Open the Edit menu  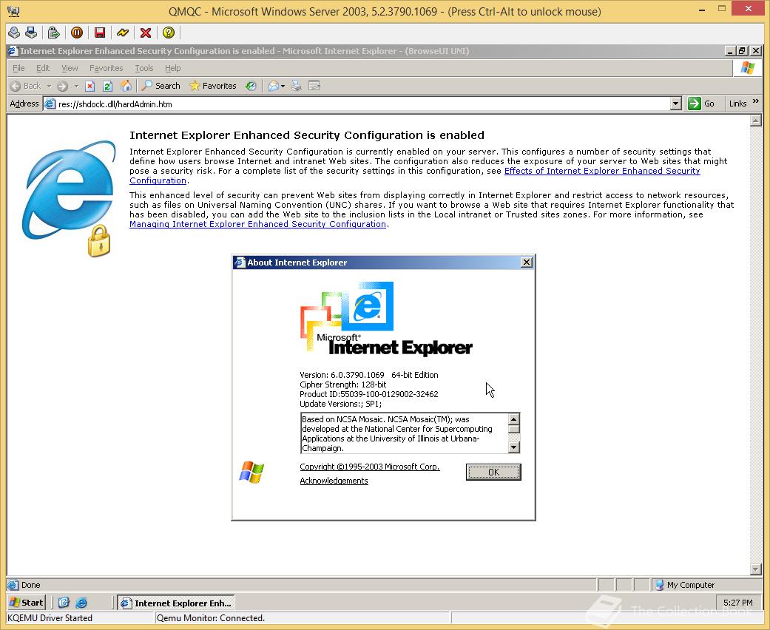pos(43,68)
